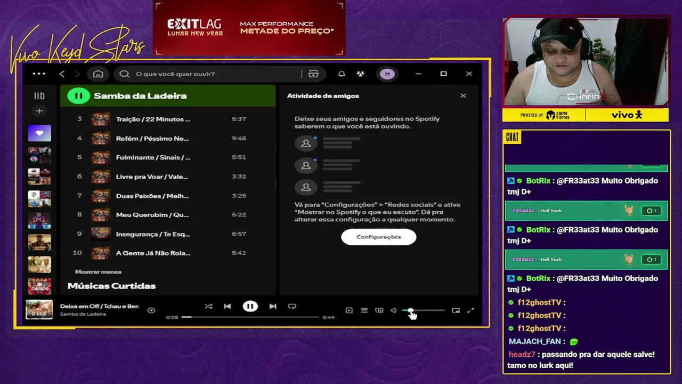Go forward with the right arrow
Viewport: 682px width, 384px height.
(x=77, y=74)
